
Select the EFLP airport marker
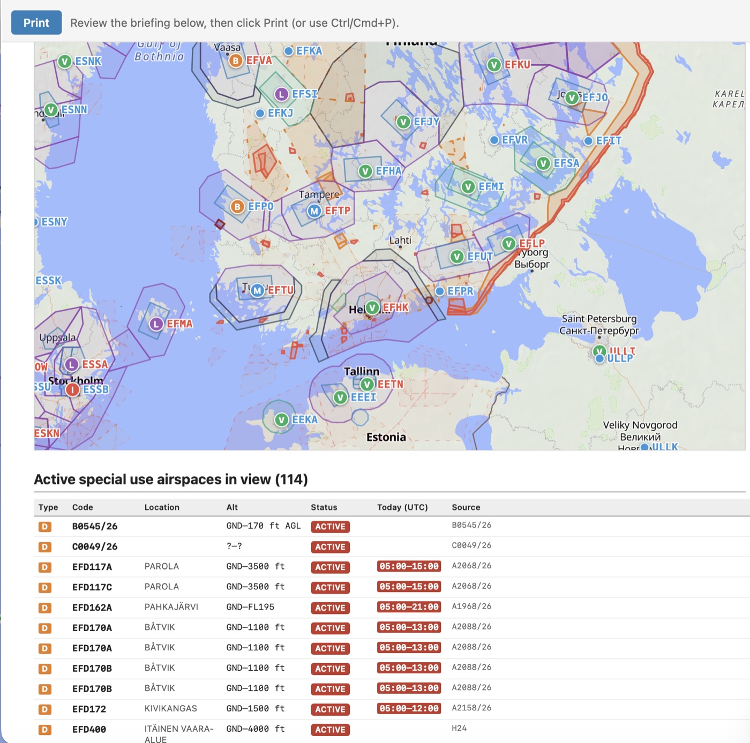tap(508, 244)
